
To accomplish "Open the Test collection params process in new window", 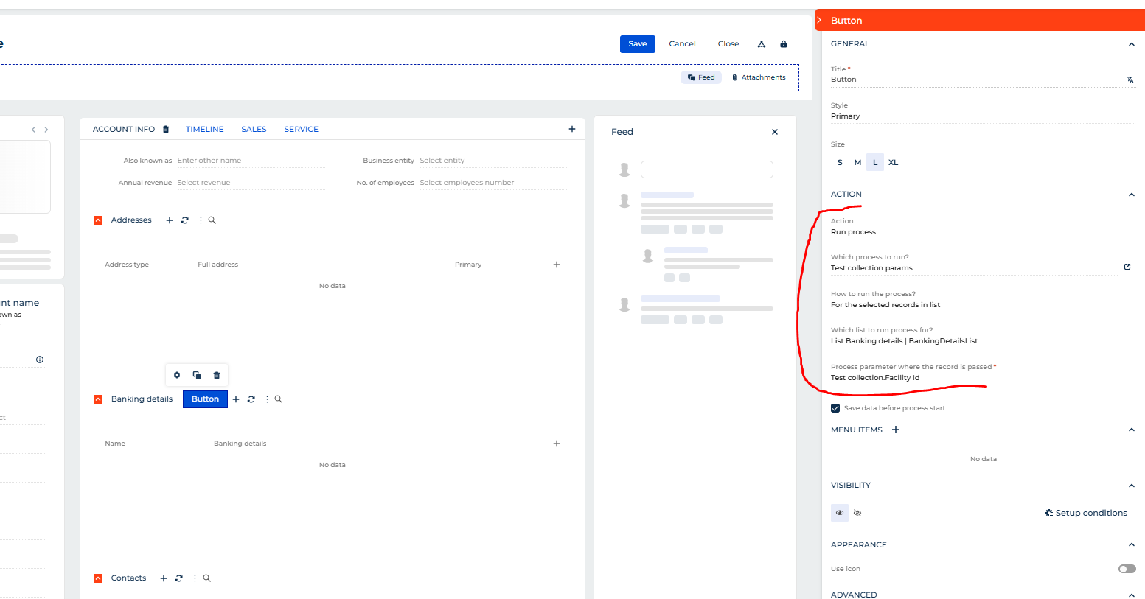I will pos(1127,267).
